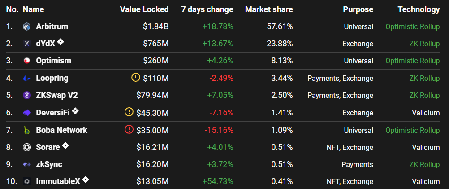The image size is (449, 189).
Task: Open the Arbitrum project name link
Action: 52,26
